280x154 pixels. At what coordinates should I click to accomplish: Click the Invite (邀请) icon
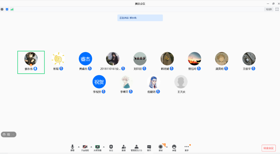click(123, 147)
